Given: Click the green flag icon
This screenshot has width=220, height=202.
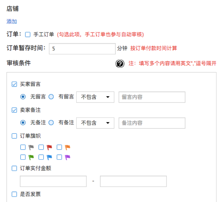Looking at the screenshot, I should click(x=31, y=157).
